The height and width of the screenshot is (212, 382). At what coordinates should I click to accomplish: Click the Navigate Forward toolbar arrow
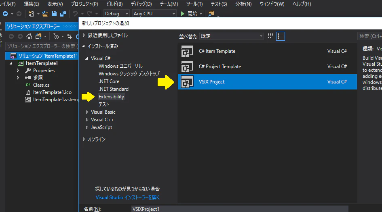tap(19, 14)
